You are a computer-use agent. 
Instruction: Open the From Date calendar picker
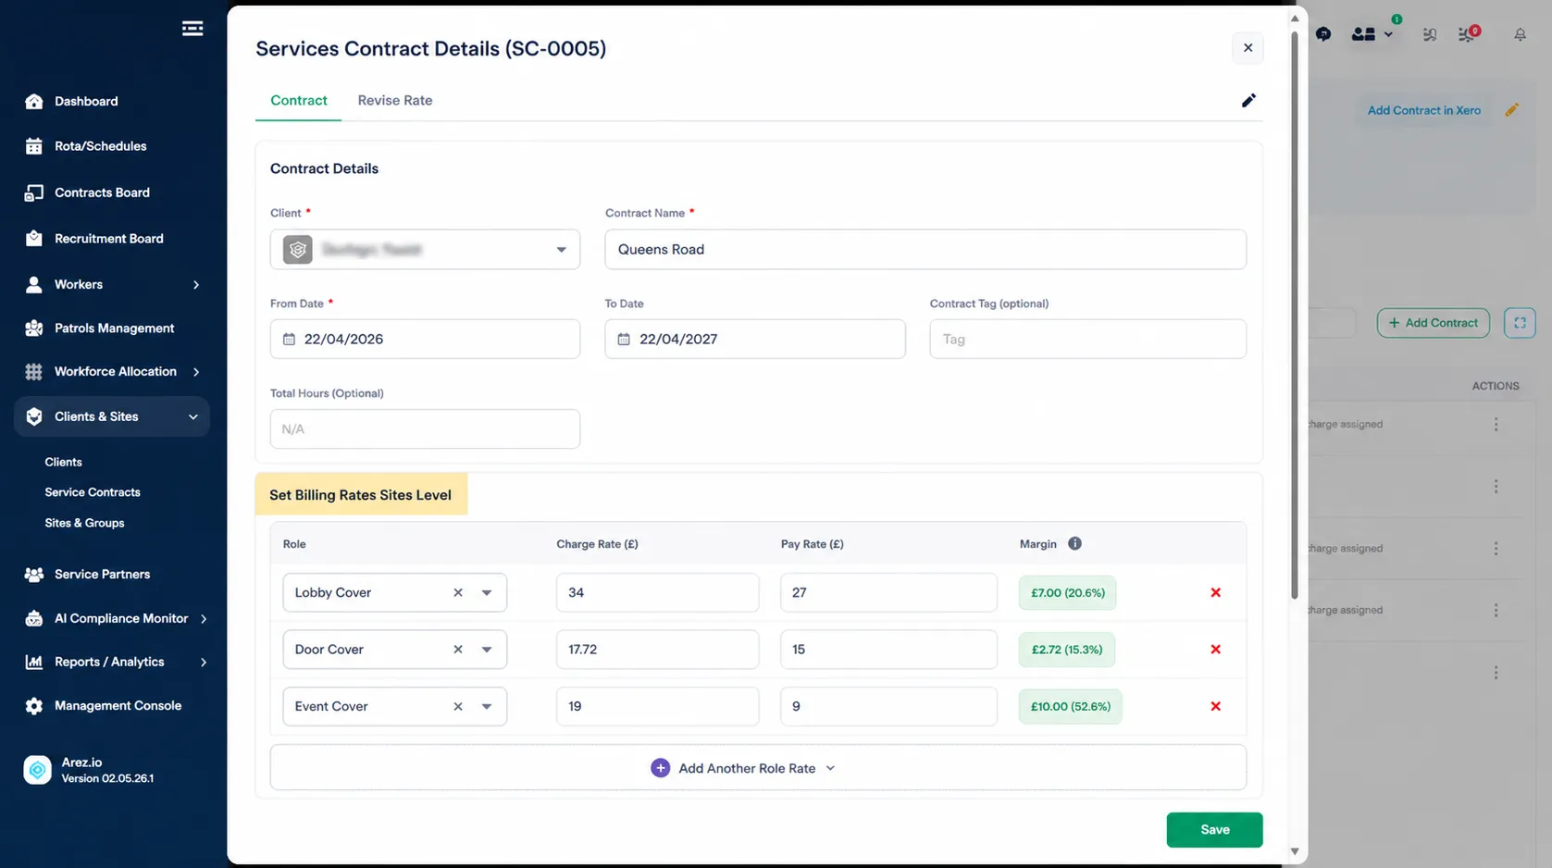(290, 340)
